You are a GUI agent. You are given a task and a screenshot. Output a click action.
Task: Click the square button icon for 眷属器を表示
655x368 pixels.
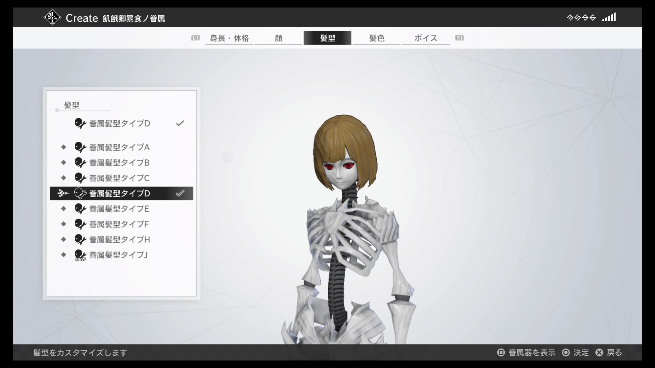[501, 352]
